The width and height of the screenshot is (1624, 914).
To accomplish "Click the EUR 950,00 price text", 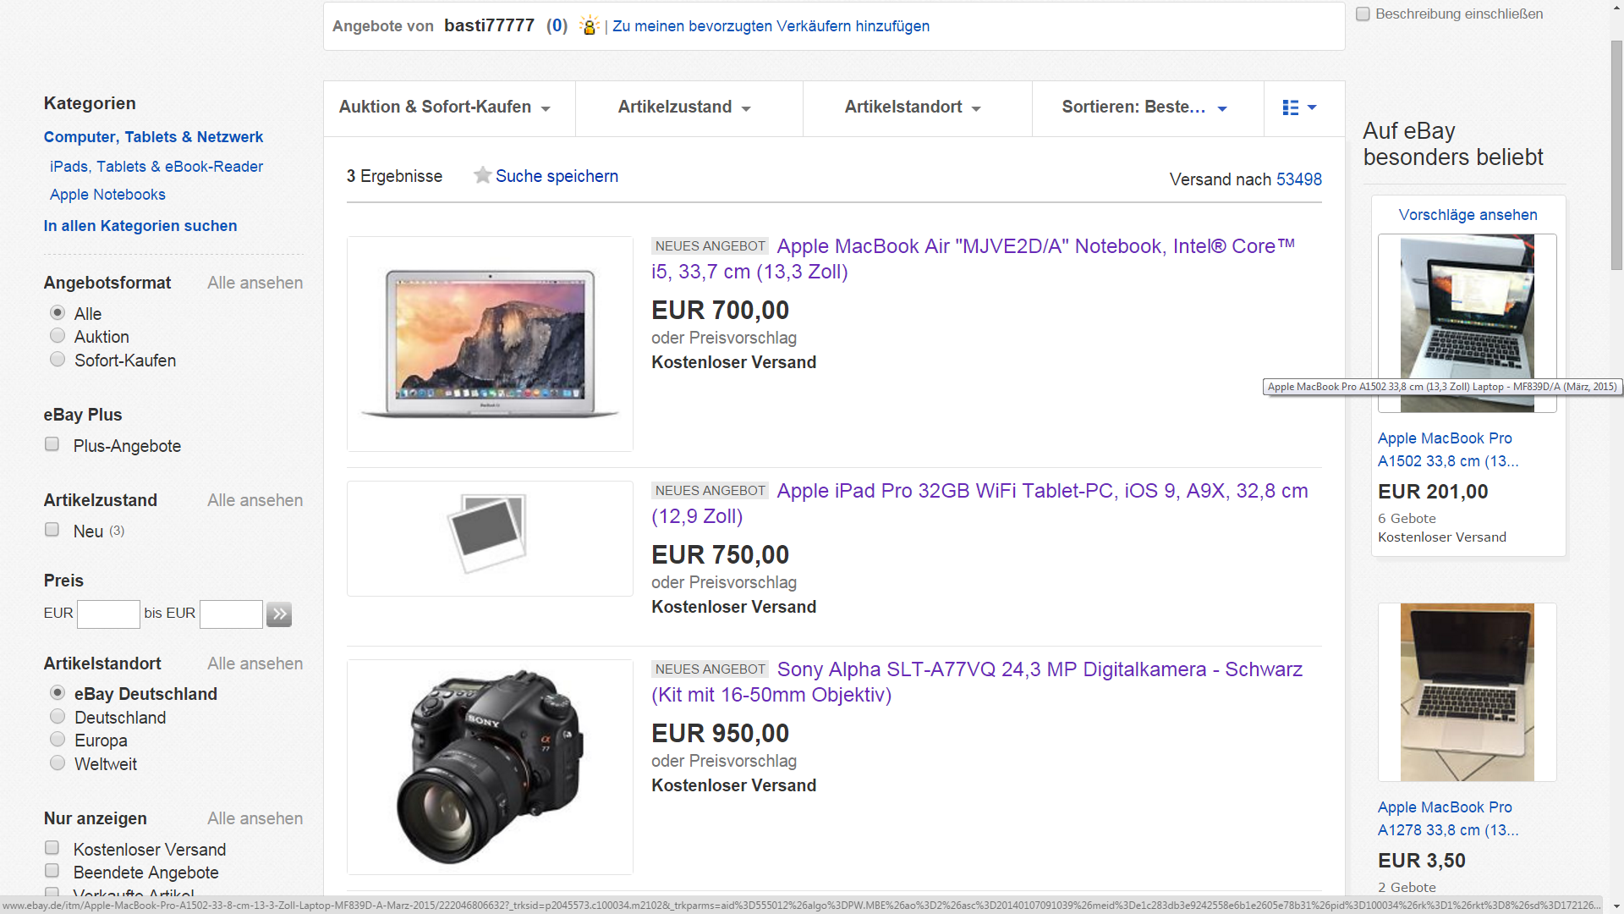I will click(x=720, y=734).
